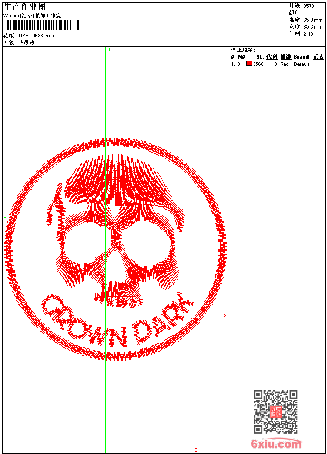Click the 'Red' color description cell
327x454 pixels.
tap(284, 64)
